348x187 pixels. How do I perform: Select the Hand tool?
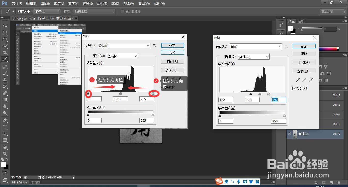click(x=5, y=147)
